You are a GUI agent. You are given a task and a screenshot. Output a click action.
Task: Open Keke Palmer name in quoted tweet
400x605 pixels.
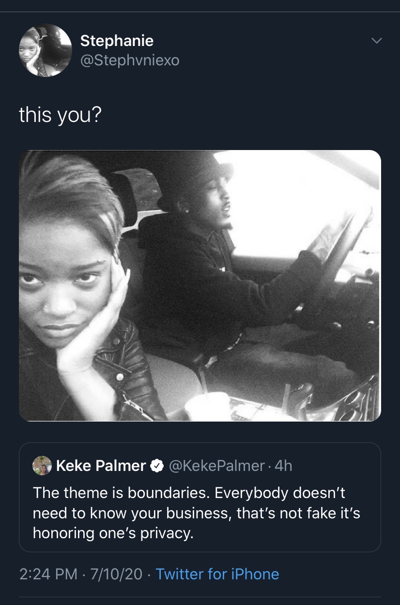pyautogui.click(x=101, y=466)
